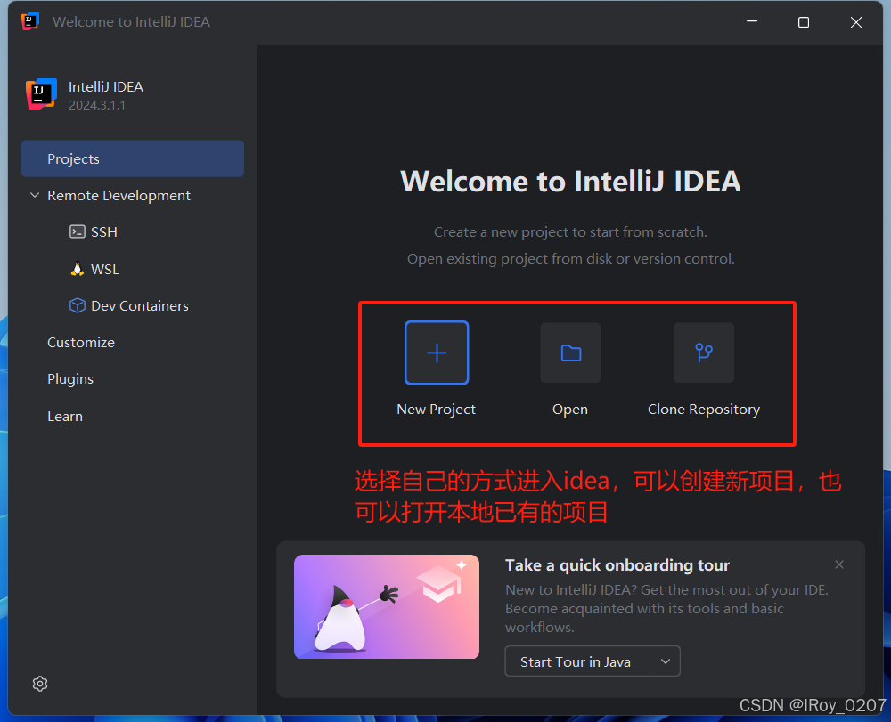Click the SSH terminal icon
The image size is (891, 722).
78,231
